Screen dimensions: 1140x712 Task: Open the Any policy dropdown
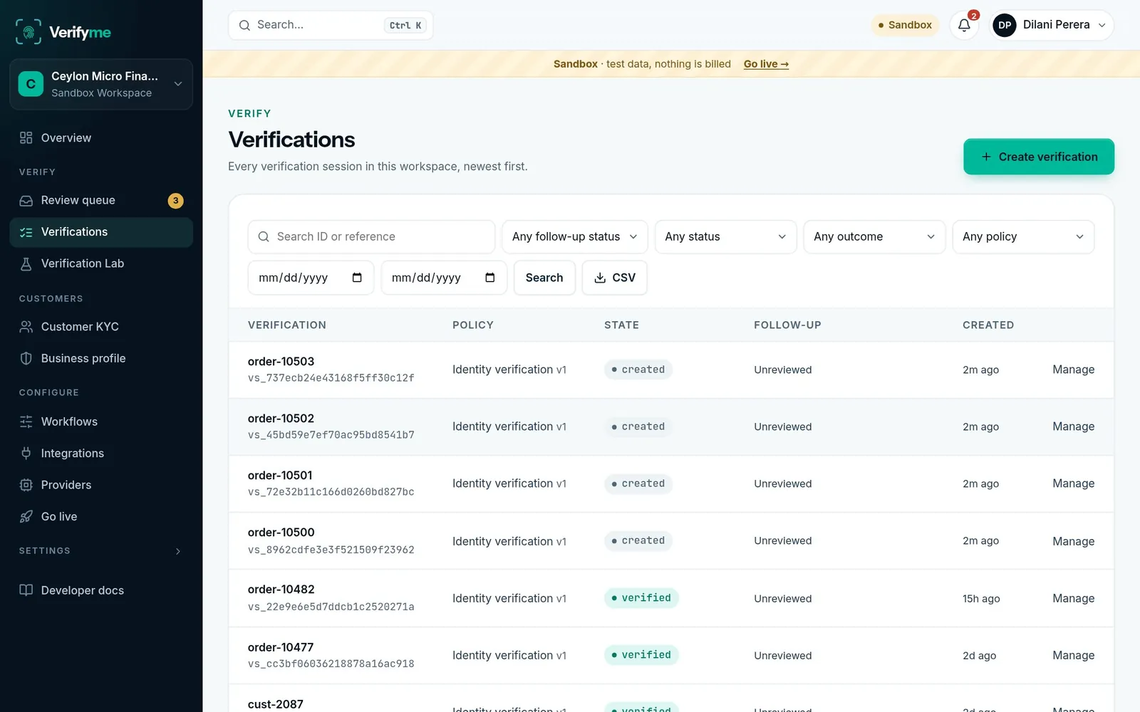pyautogui.click(x=1023, y=236)
